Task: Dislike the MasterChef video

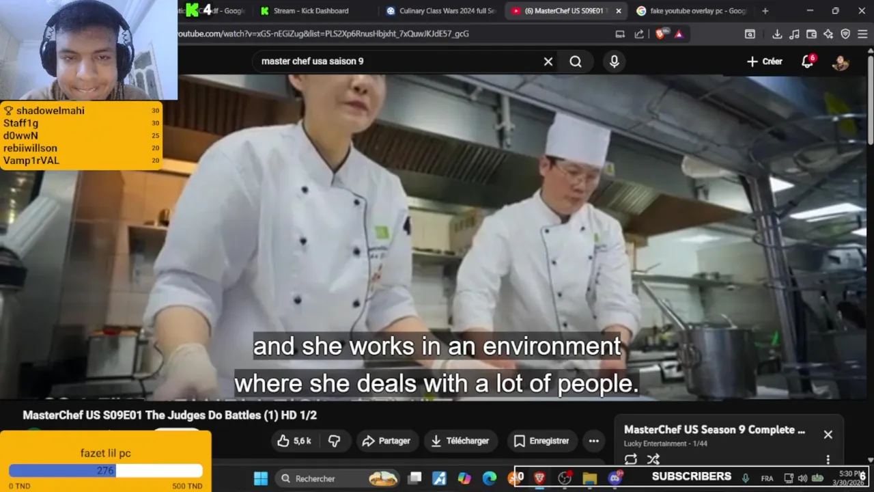Action: point(335,441)
